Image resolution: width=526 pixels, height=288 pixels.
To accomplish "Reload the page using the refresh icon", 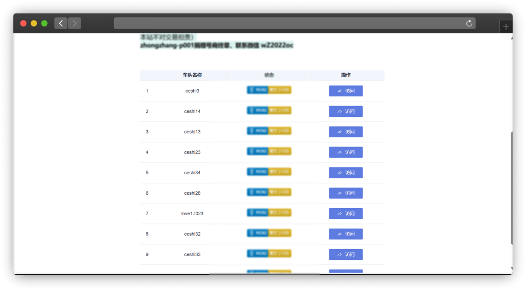I will (468, 24).
